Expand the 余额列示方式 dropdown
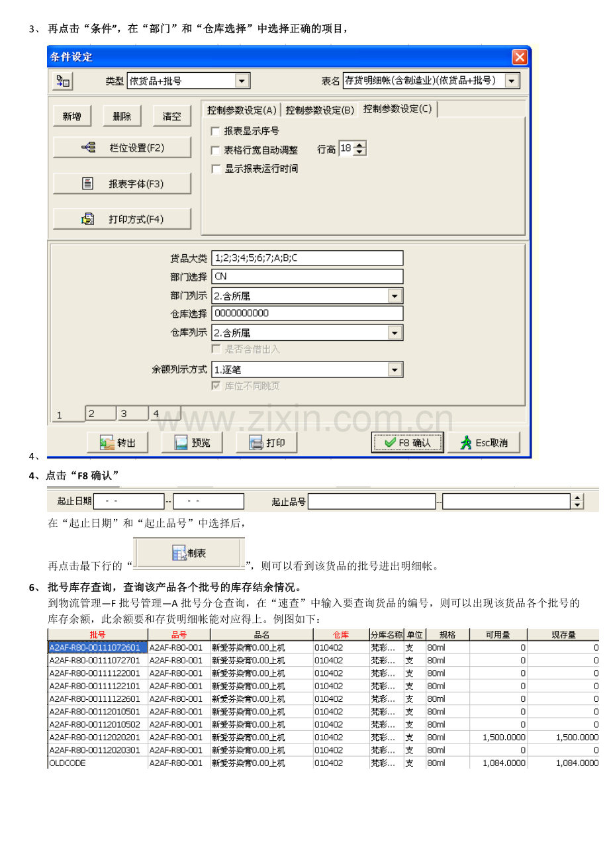The height and width of the screenshot is (862, 609). click(395, 369)
